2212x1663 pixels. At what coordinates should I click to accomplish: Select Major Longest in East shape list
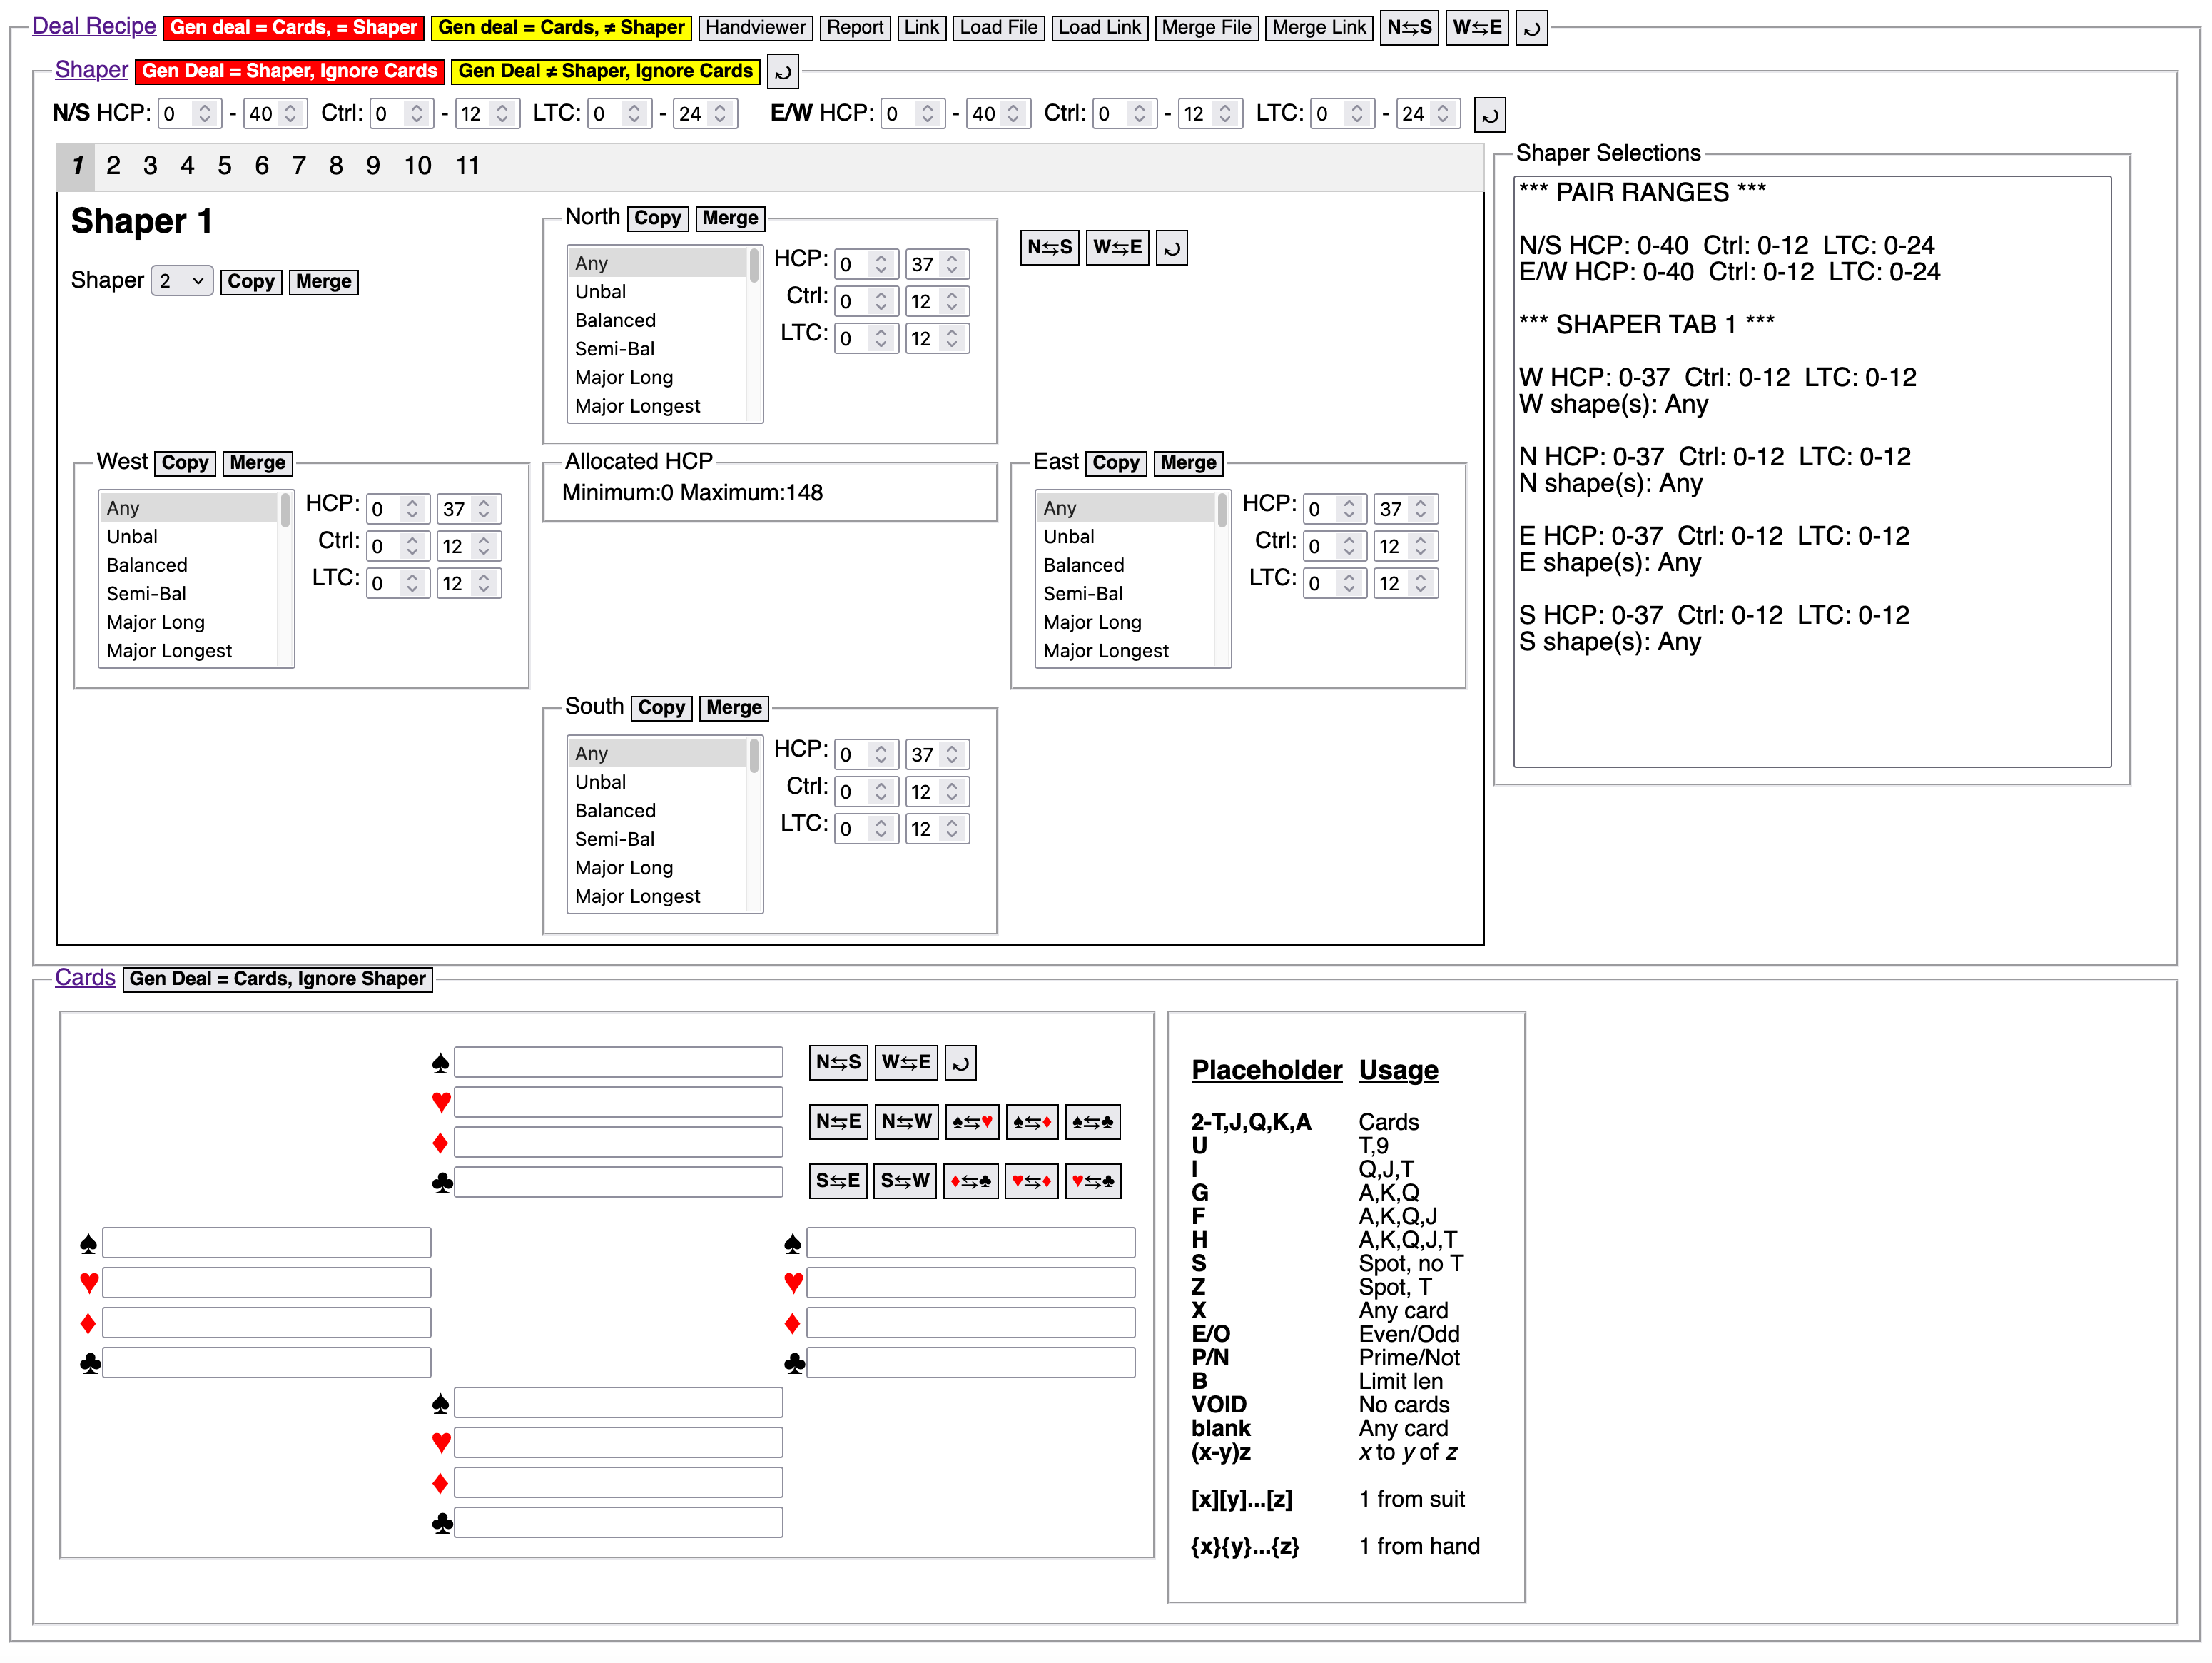point(1105,651)
